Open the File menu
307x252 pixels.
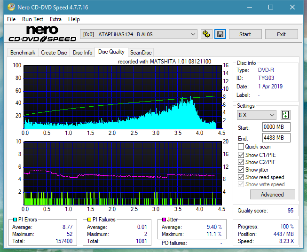pyautogui.click(x=11, y=19)
